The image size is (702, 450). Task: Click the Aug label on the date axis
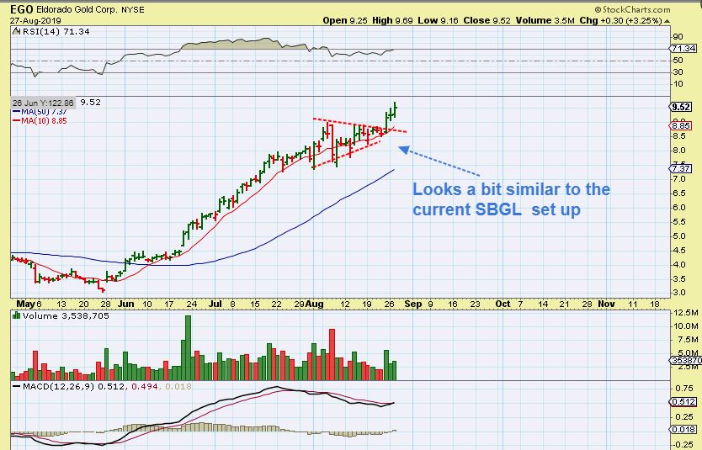(x=314, y=304)
